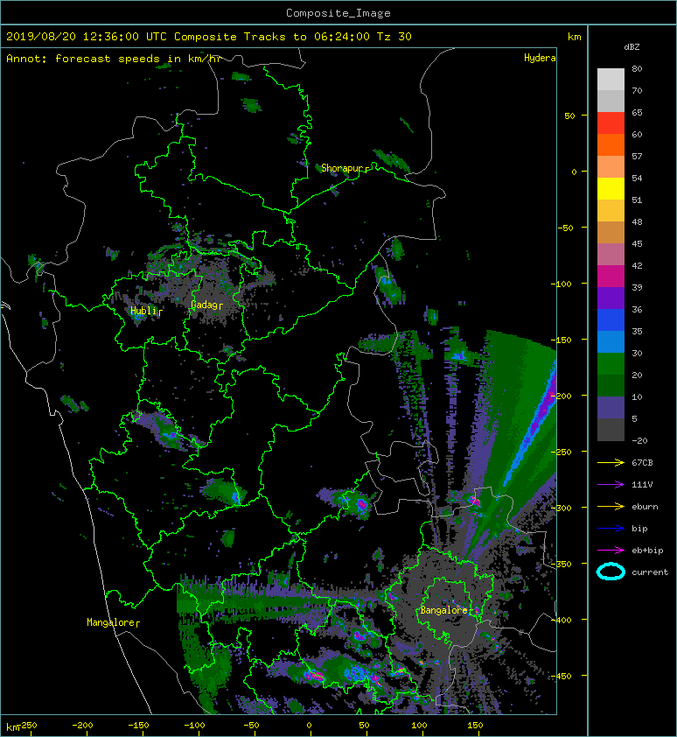Click the 'current' legend label

(650, 572)
